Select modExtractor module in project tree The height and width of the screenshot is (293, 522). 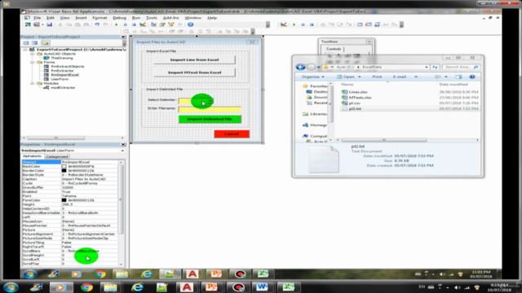point(63,88)
